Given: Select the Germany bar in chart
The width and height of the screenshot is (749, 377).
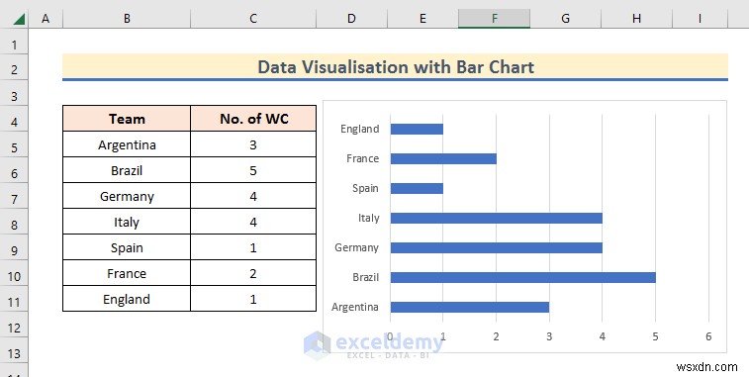Looking at the screenshot, I should tap(497, 247).
